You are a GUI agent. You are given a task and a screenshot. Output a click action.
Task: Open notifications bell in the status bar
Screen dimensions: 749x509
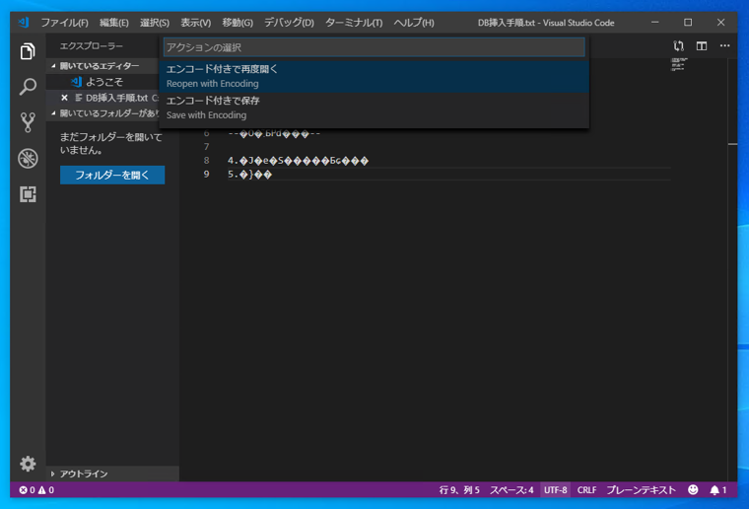point(717,490)
